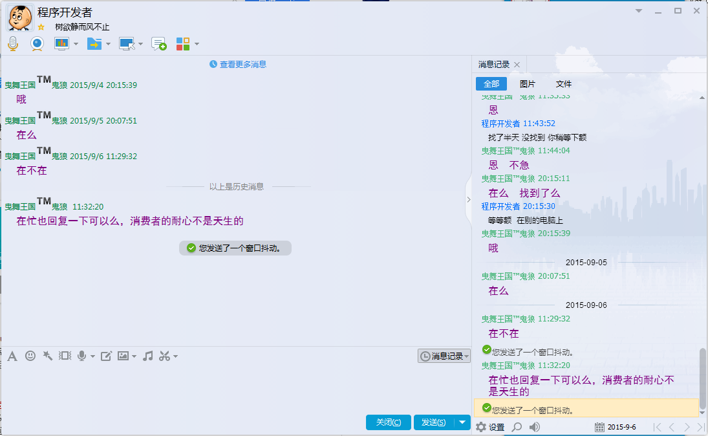Click the send file folder icon
This screenshot has width=708, height=436.
[94, 43]
